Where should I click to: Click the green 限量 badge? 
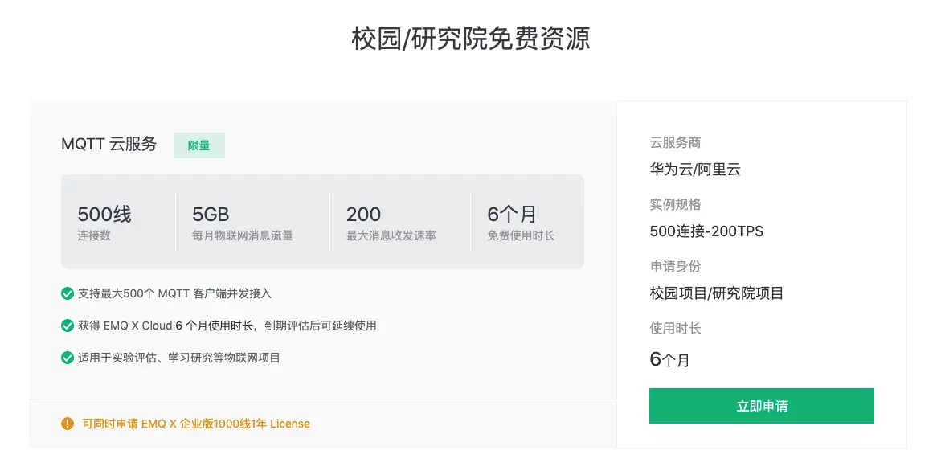[198, 145]
